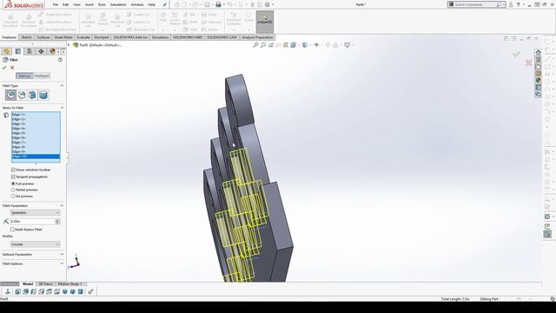Open the Circular profile dropdown

click(35, 244)
